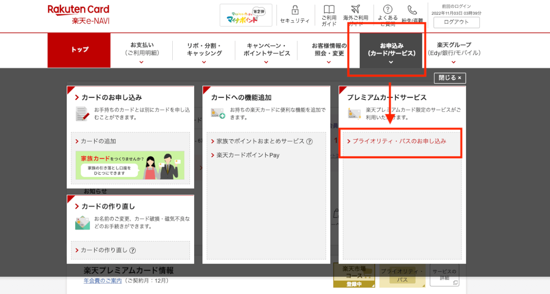Click the lost or stolen phone icon
The height and width of the screenshot is (294, 550).
(412, 10)
